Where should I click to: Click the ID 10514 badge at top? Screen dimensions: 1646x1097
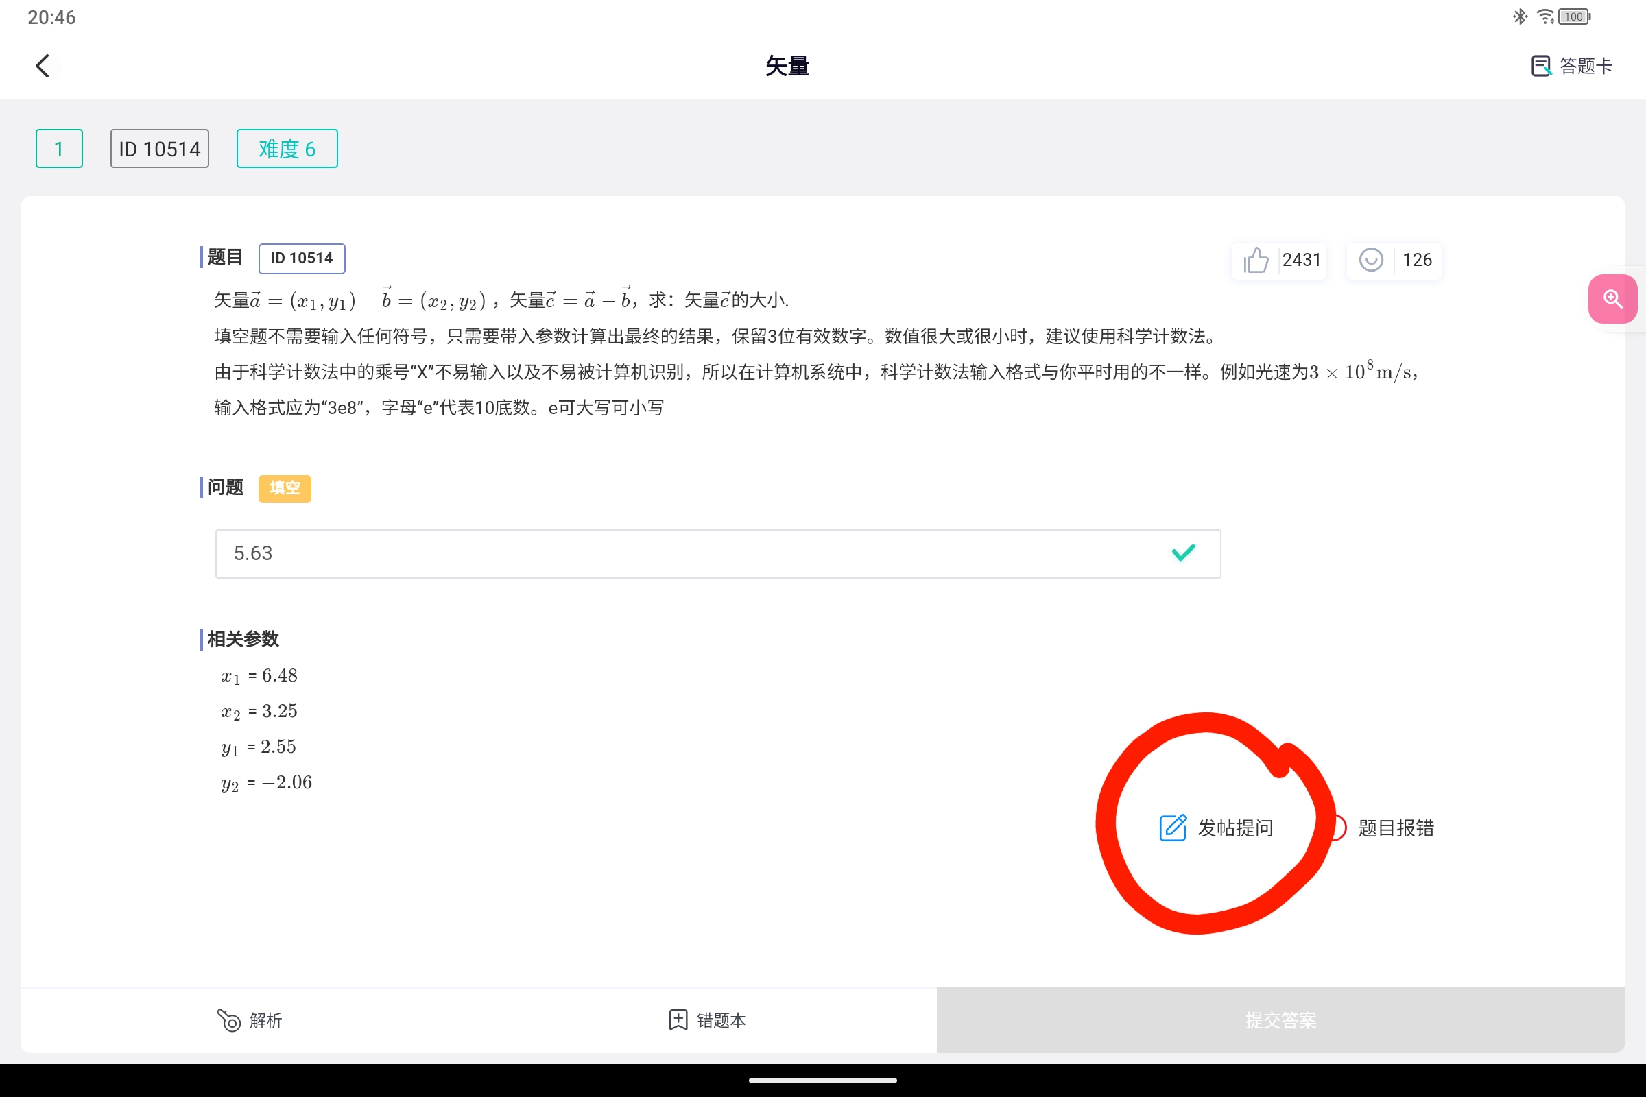click(159, 147)
